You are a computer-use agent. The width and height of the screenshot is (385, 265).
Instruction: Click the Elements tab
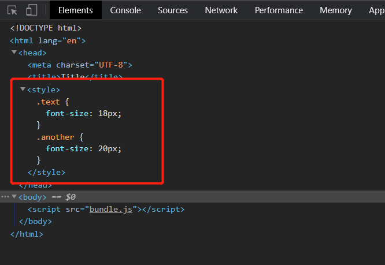pyautogui.click(x=75, y=10)
